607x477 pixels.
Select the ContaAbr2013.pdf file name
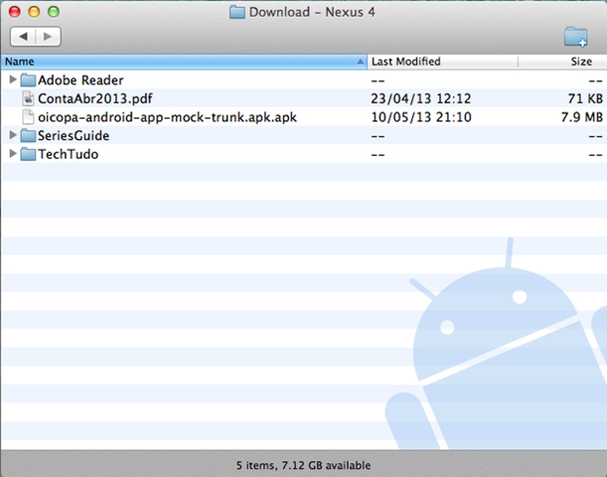pyautogui.click(x=95, y=99)
